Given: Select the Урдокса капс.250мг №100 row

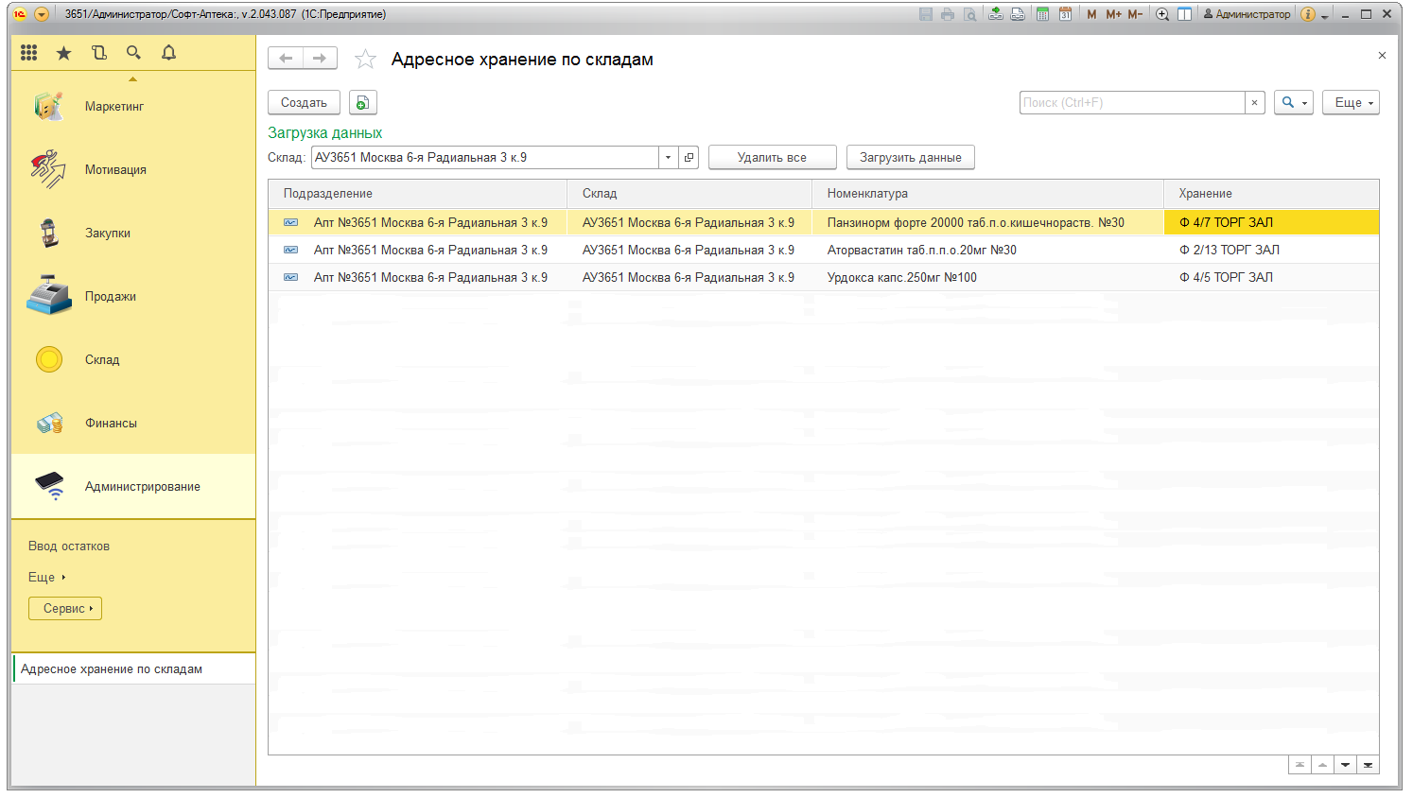Looking at the screenshot, I should click(x=901, y=278).
